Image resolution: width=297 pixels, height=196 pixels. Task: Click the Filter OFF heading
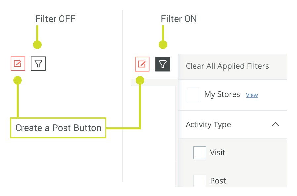(x=56, y=19)
